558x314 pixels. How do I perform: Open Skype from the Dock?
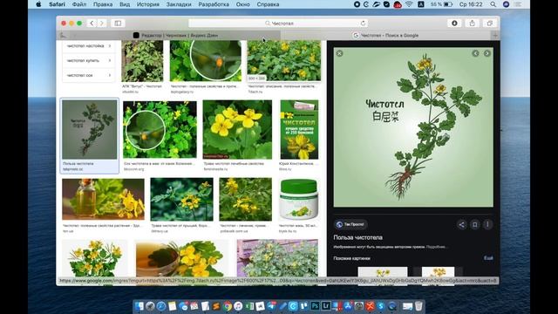pos(381,306)
